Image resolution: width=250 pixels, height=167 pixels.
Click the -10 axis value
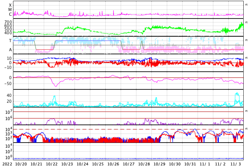coord(8,67)
